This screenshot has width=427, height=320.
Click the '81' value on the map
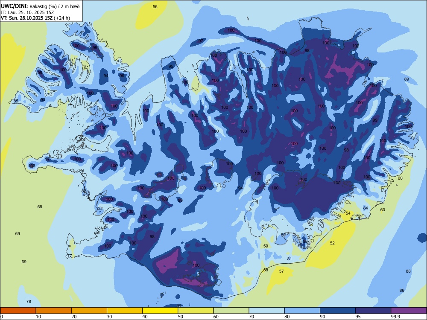290,259
